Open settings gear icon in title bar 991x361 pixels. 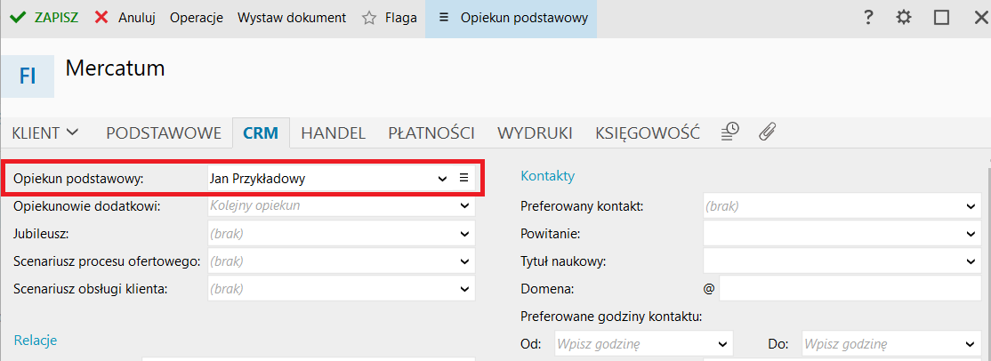point(904,18)
